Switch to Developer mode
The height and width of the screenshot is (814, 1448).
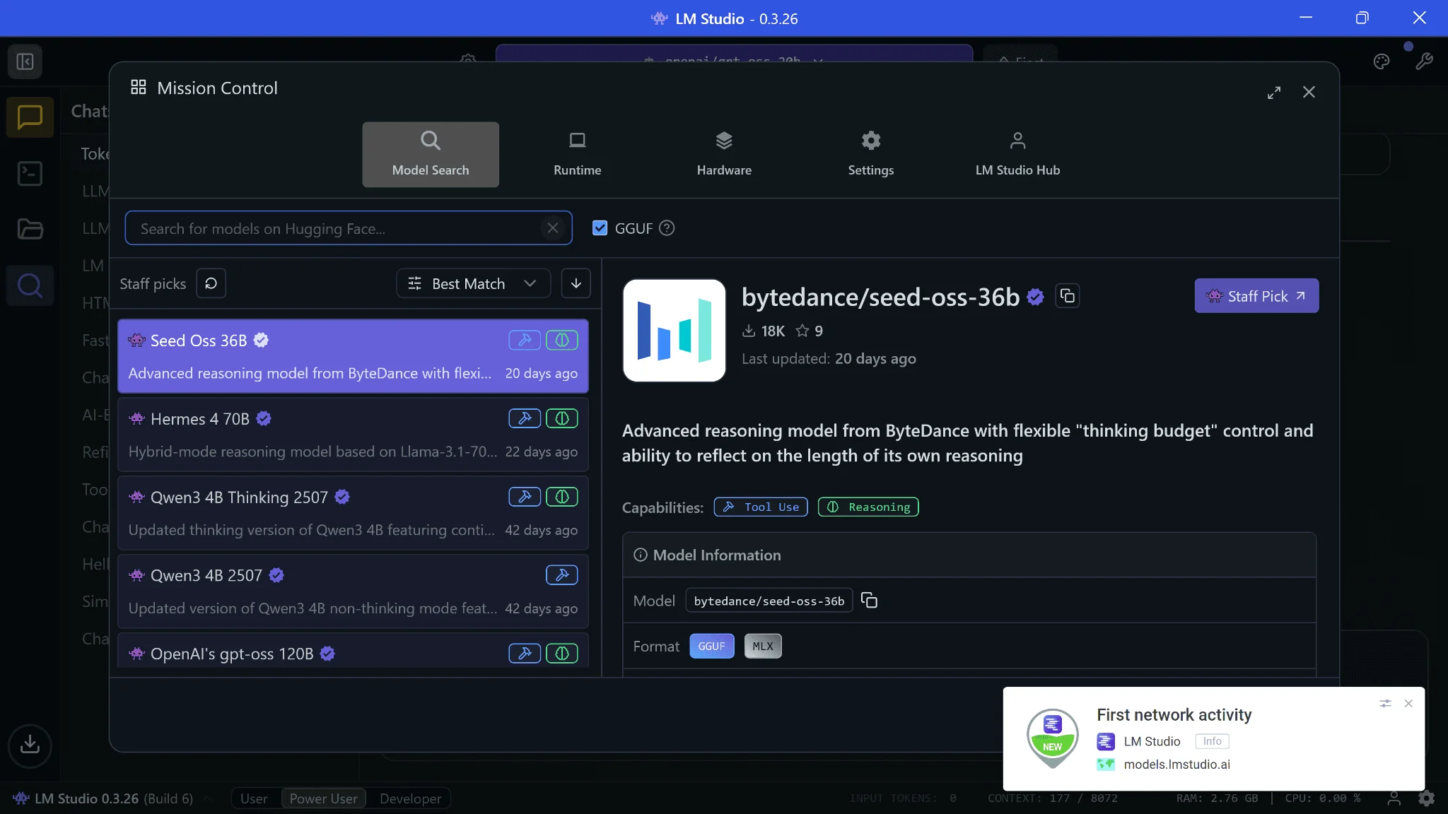pos(410,798)
